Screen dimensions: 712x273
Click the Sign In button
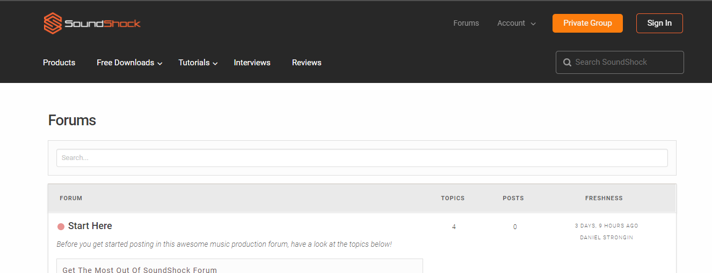click(x=659, y=23)
